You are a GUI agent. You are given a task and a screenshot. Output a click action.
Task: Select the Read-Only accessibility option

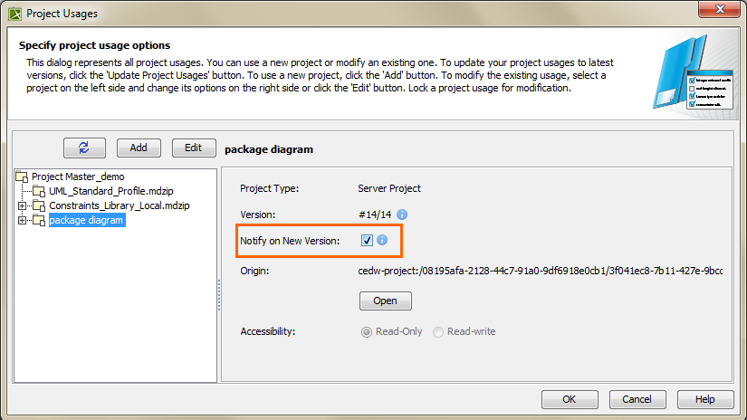click(x=367, y=331)
